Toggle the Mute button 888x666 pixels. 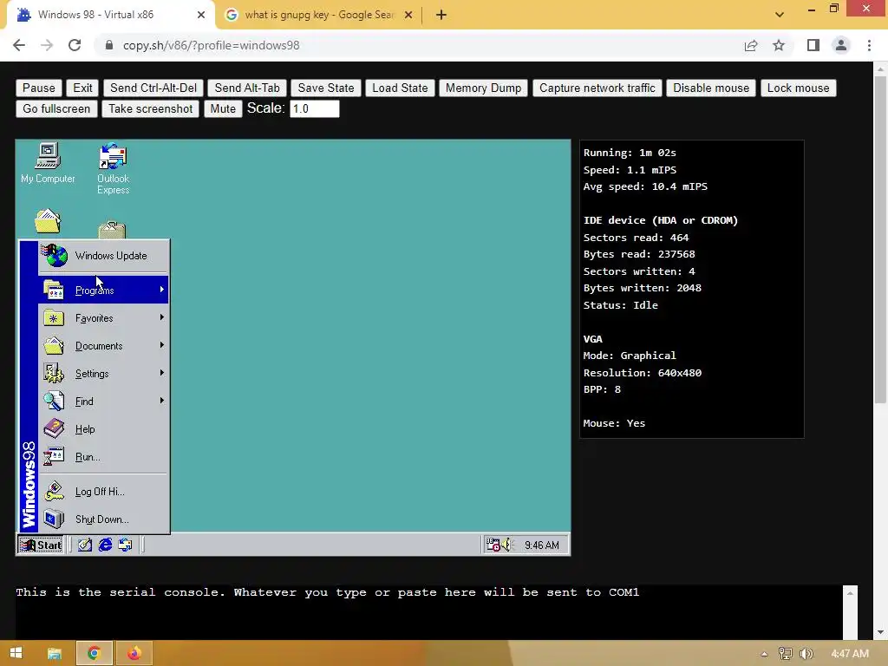[x=223, y=108]
